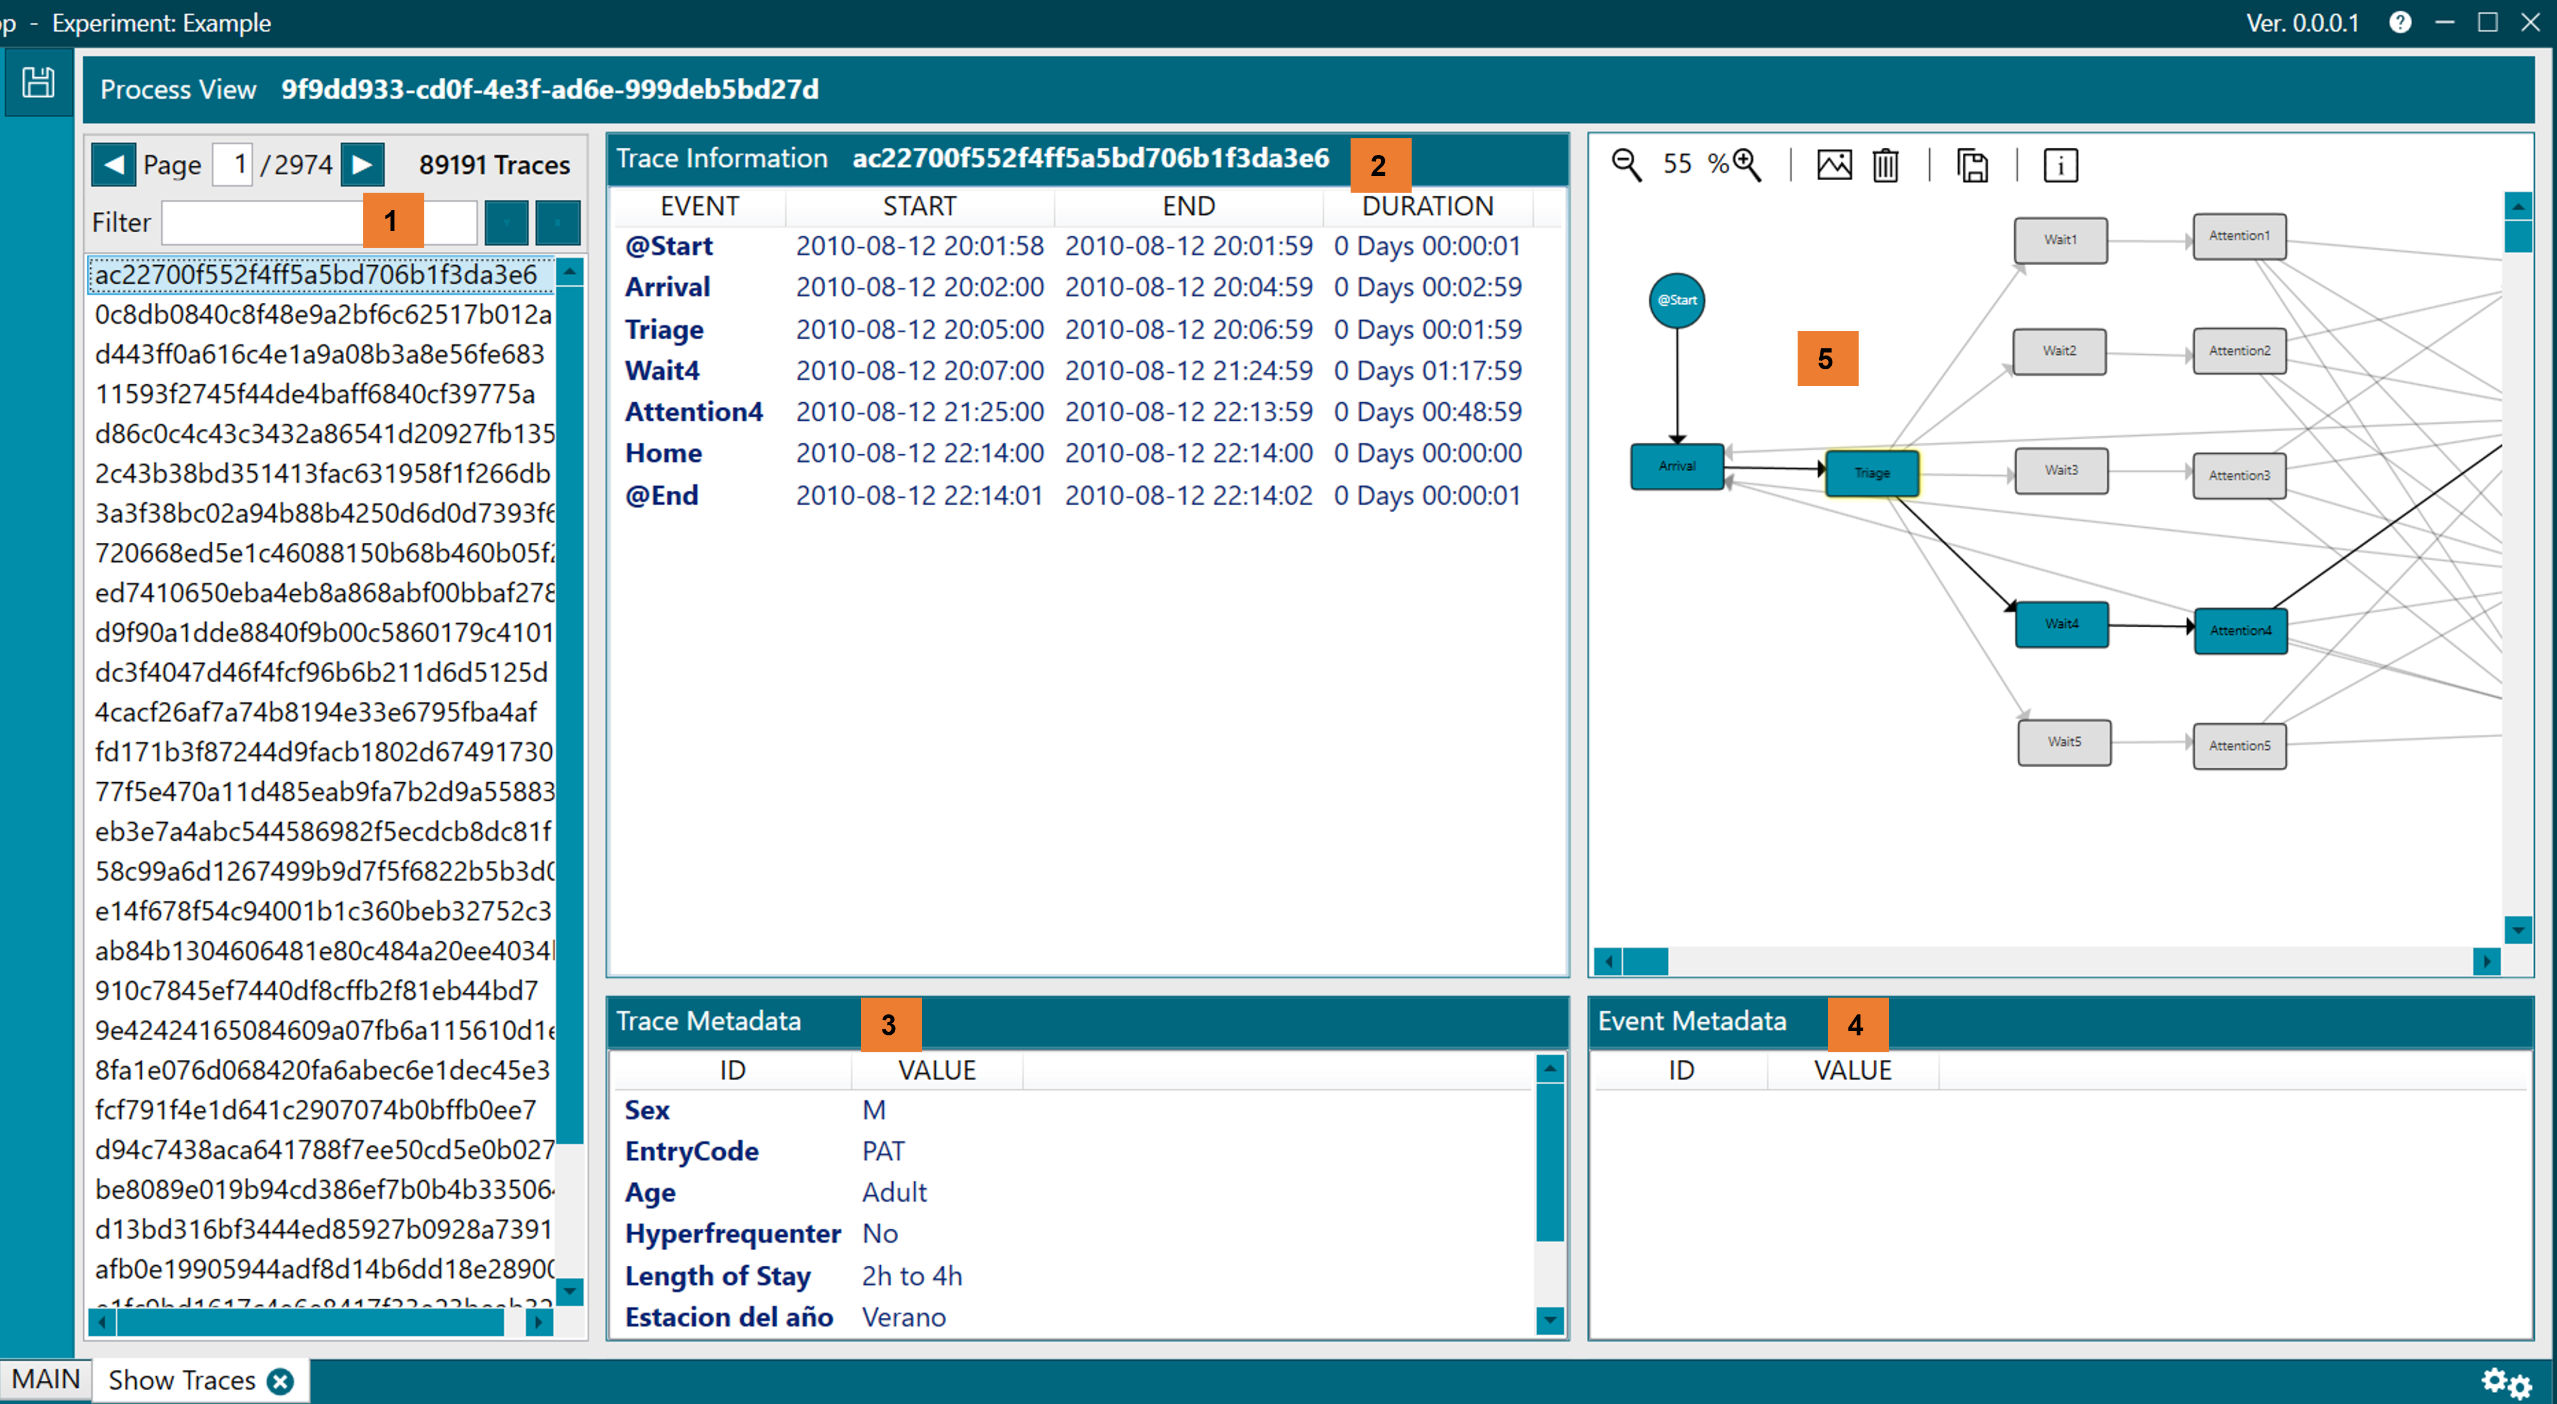Select the Attention4 node in graph

(2240, 631)
